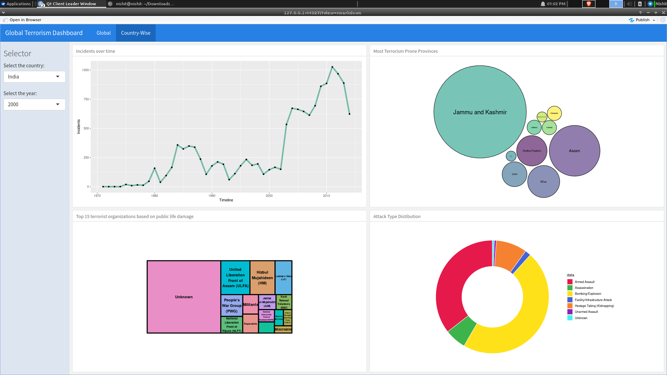Click the notification bell icon
The width and height of the screenshot is (667, 375).
coord(543,4)
